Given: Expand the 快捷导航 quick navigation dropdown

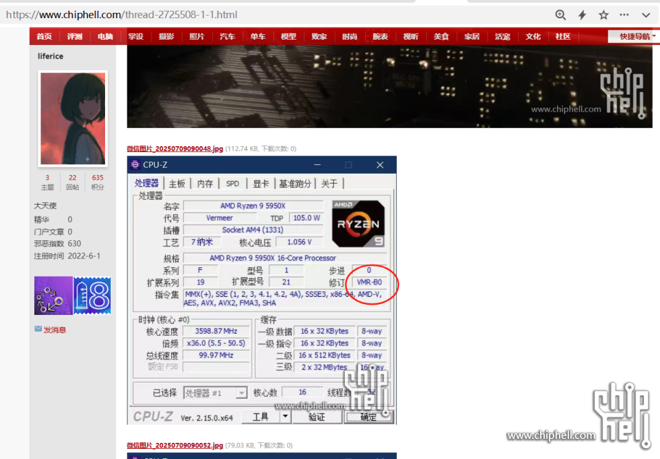Looking at the screenshot, I should point(635,36).
